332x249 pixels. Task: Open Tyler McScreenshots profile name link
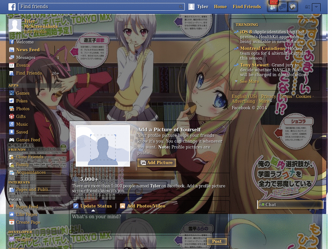(x=41, y=24)
